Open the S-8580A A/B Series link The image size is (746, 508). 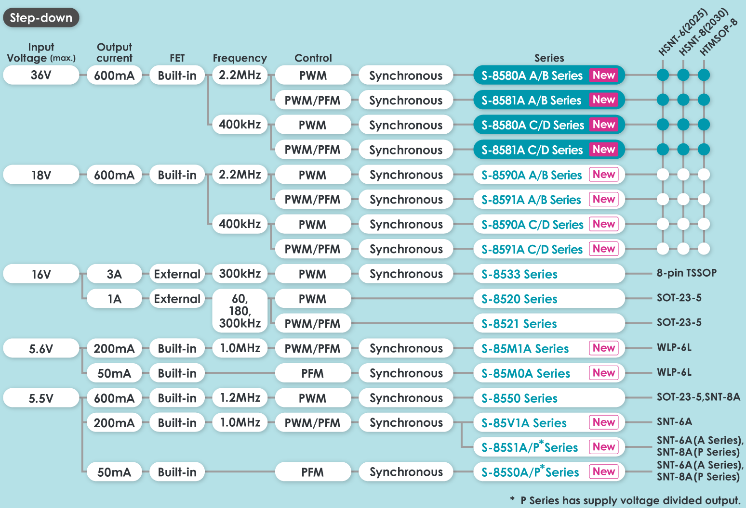coord(532,76)
